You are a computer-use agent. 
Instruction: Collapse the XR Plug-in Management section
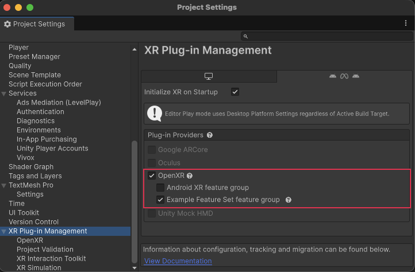tap(3, 232)
